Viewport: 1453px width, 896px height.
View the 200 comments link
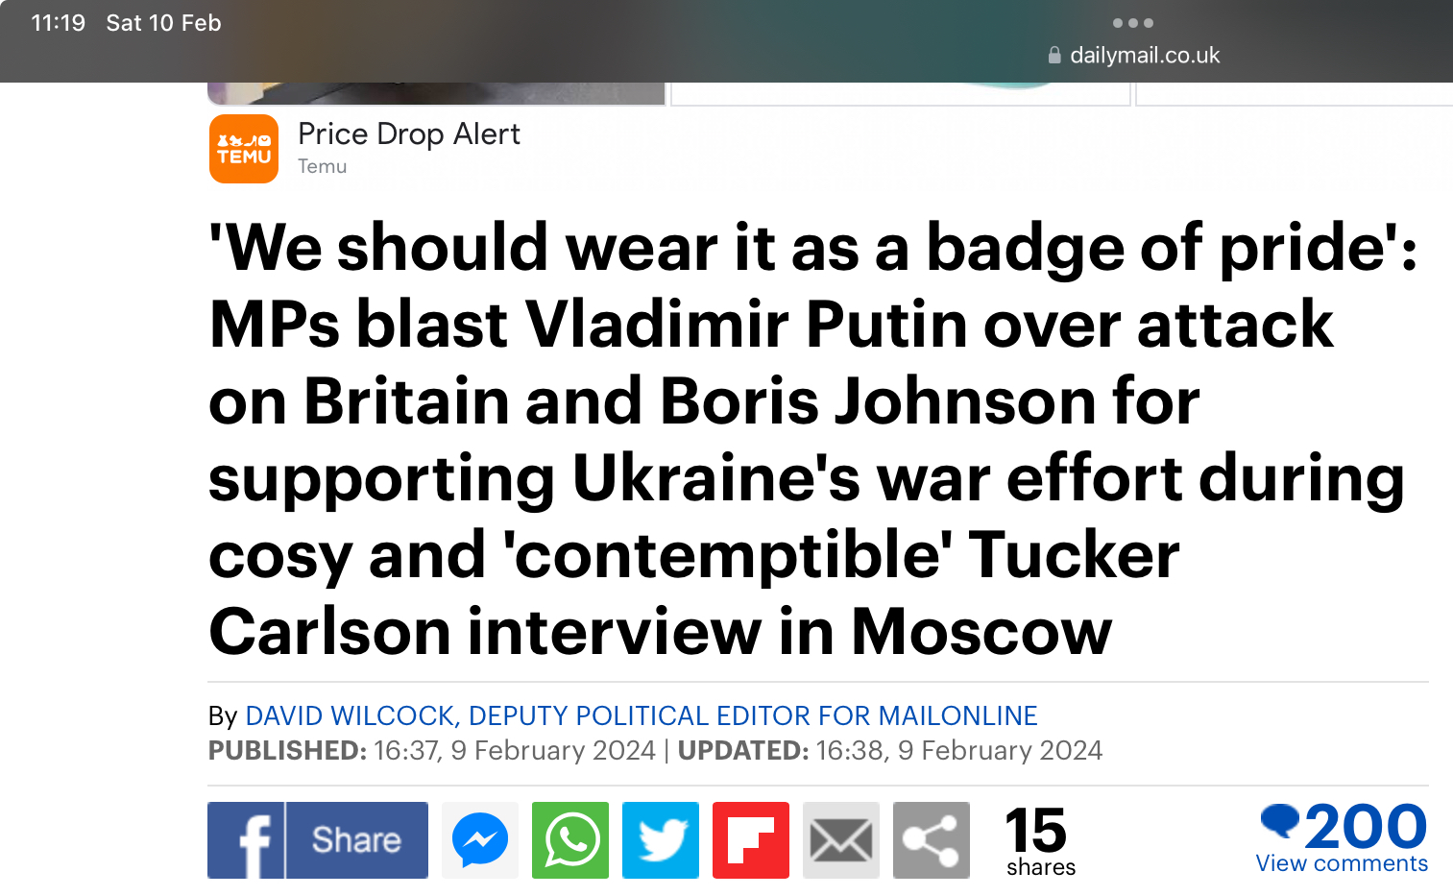1343,838
